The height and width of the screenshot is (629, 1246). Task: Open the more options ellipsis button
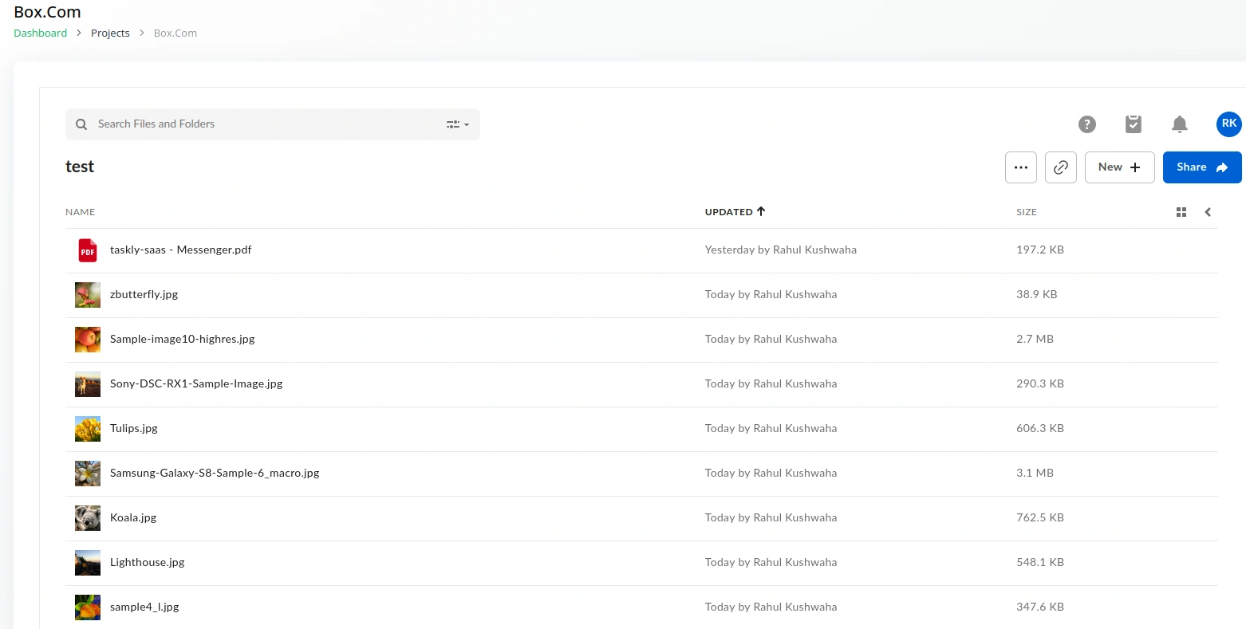pos(1021,167)
